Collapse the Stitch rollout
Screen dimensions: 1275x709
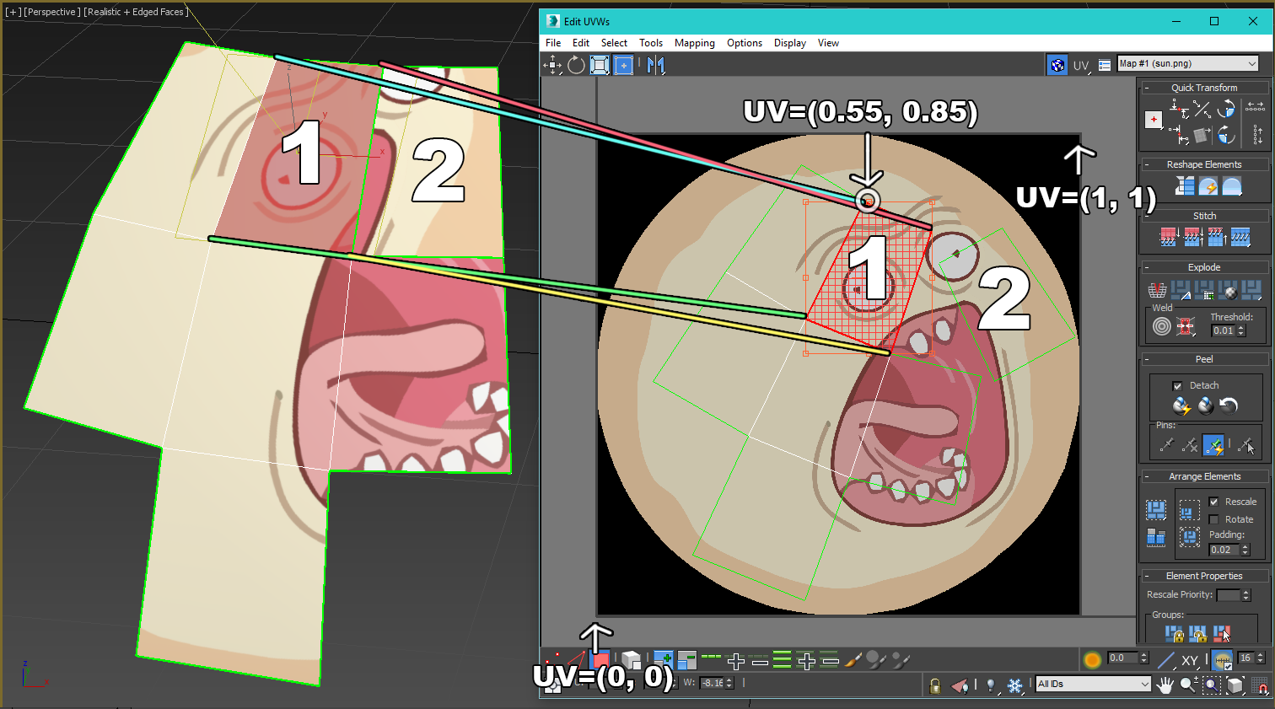click(x=1204, y=216)
